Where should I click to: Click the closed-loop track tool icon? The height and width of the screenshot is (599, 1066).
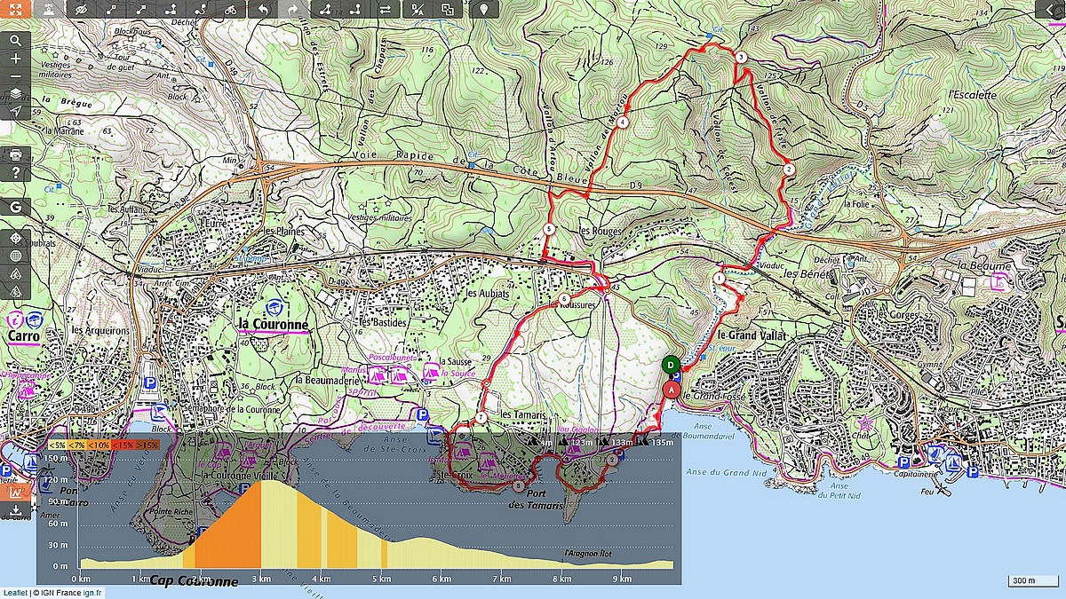click(x=325, y=10)
